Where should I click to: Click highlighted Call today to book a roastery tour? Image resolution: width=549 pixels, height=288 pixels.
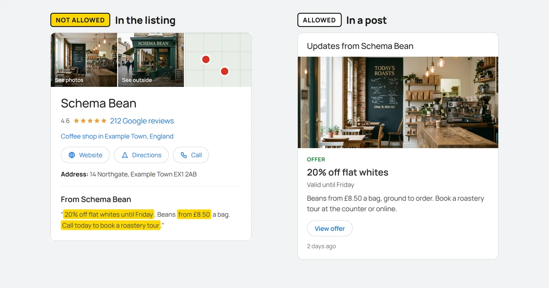coord(111,225)
